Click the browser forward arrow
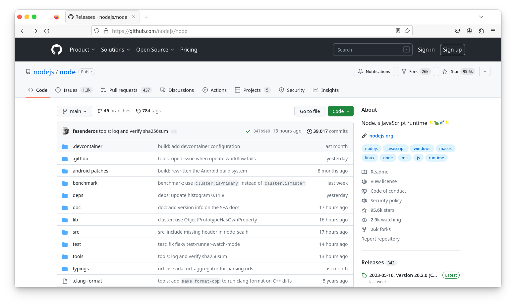This screenshot has height=307, width=516. click(35, 31)
